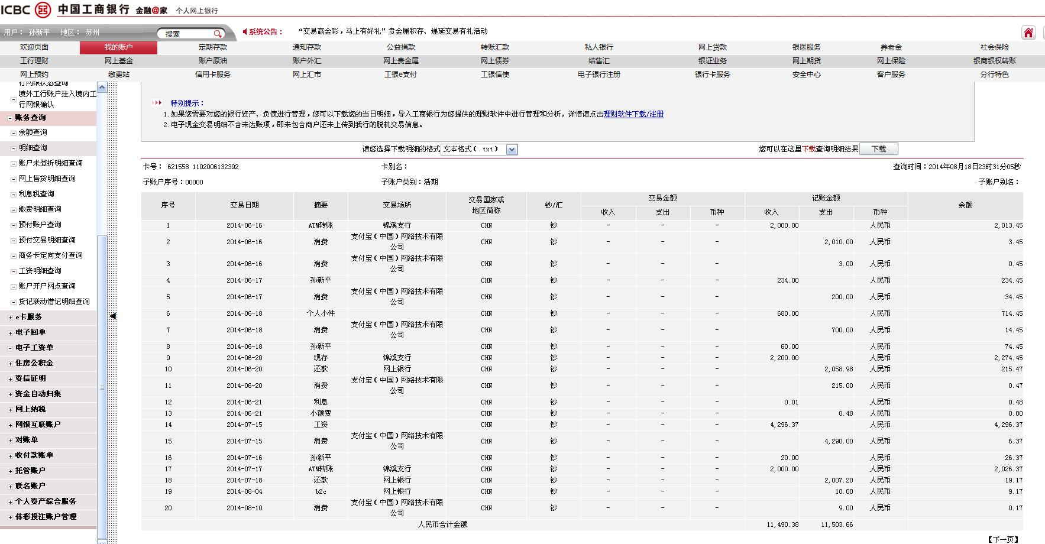Screen dimensions: 1045x544
Task: Select 余额查询 in the sidebar
Action: [33, 133]
